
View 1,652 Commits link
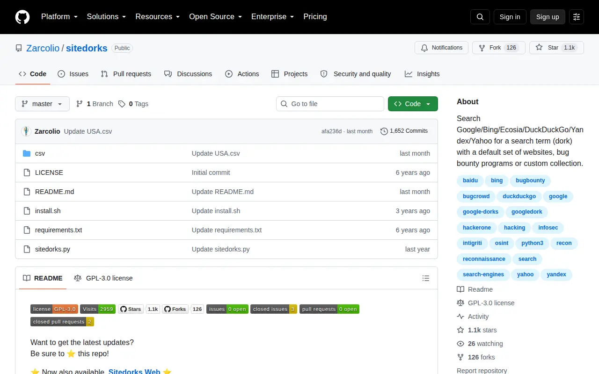coord(404,131)
